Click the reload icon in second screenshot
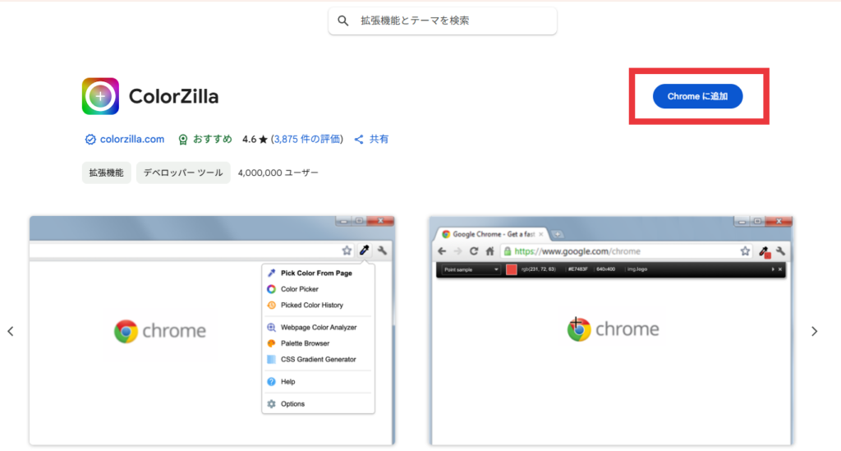This screenshot has width=841, height=451. [474, 251]
